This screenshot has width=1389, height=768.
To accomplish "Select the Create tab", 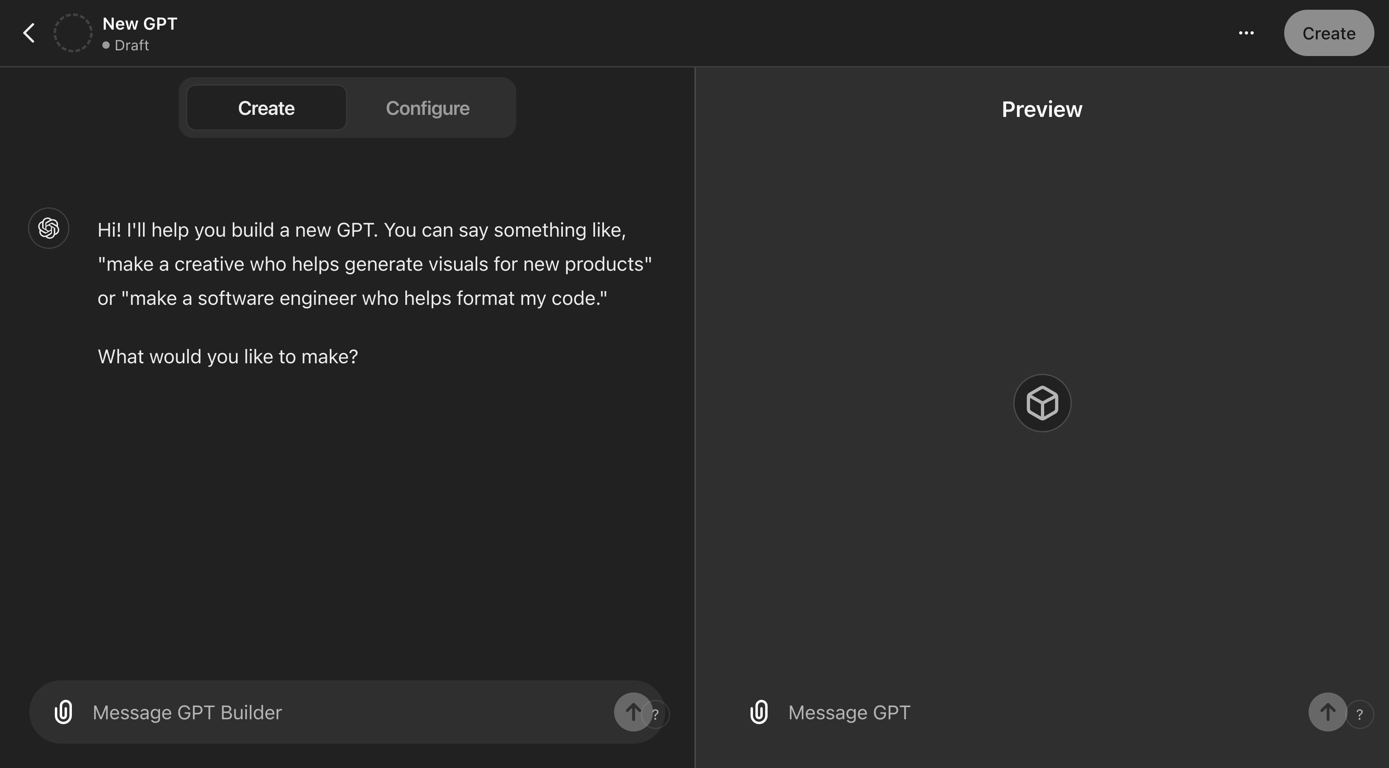I will [x=266, y=108].
